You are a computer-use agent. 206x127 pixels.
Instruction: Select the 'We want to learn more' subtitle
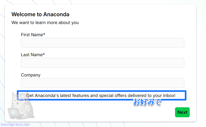[x=45, y=22]
